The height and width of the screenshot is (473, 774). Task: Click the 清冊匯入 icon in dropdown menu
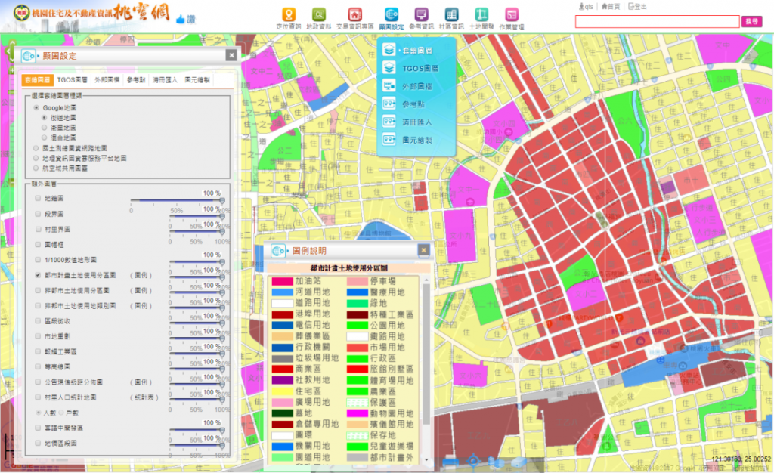pyautogui.click(x=389, y=122)
